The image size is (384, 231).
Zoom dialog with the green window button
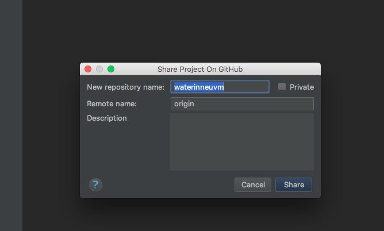click(111, 69)
